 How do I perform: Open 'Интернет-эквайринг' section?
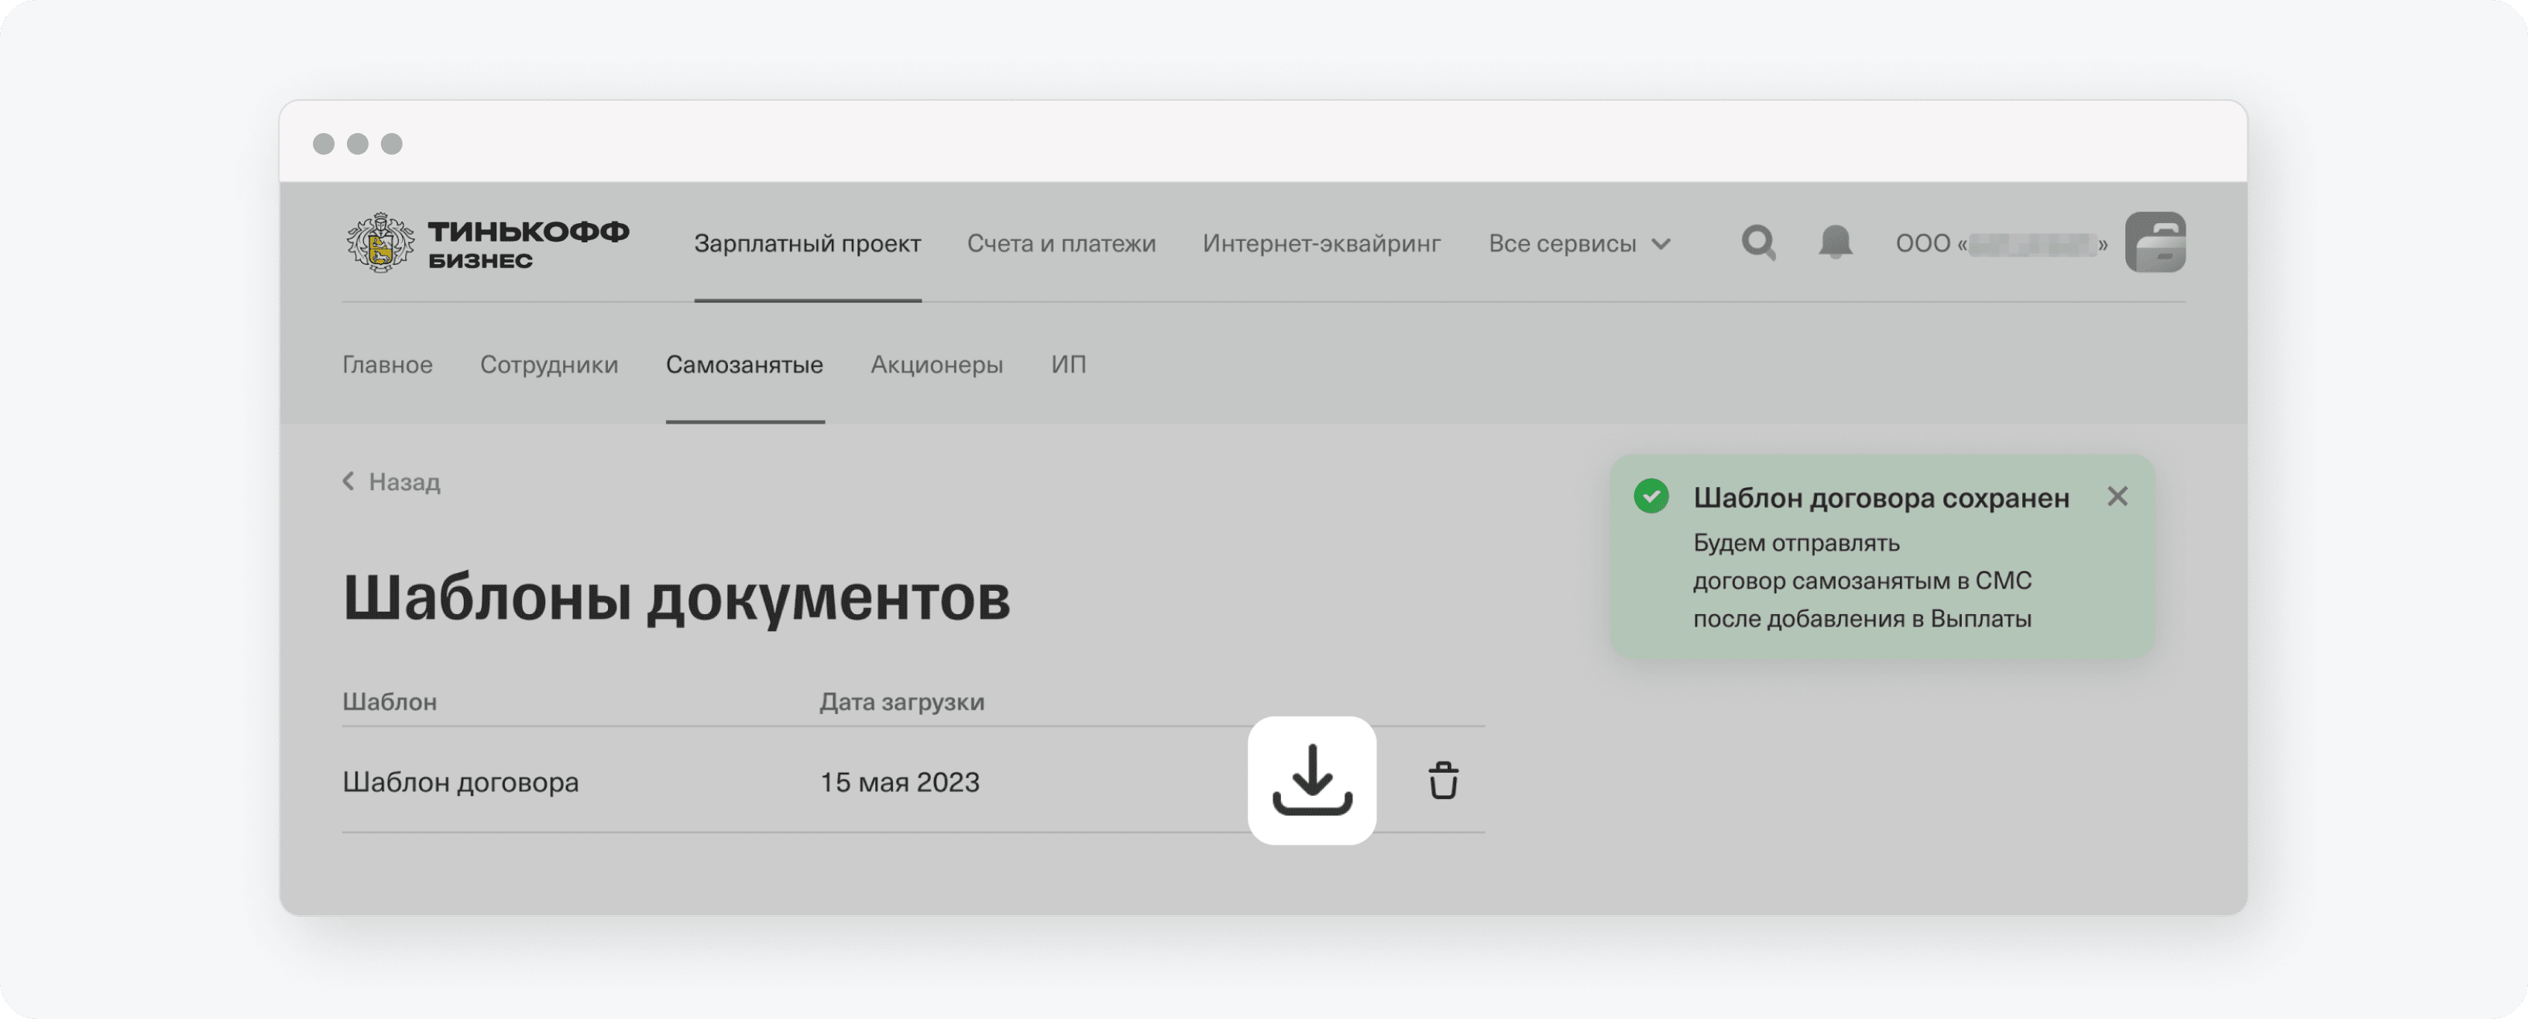tap(1321, 243)
